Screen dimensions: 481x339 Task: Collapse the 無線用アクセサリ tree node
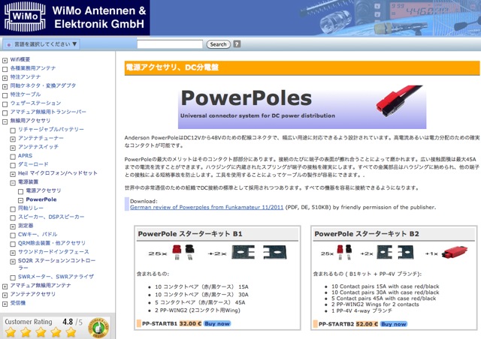(x=5, y=121)
